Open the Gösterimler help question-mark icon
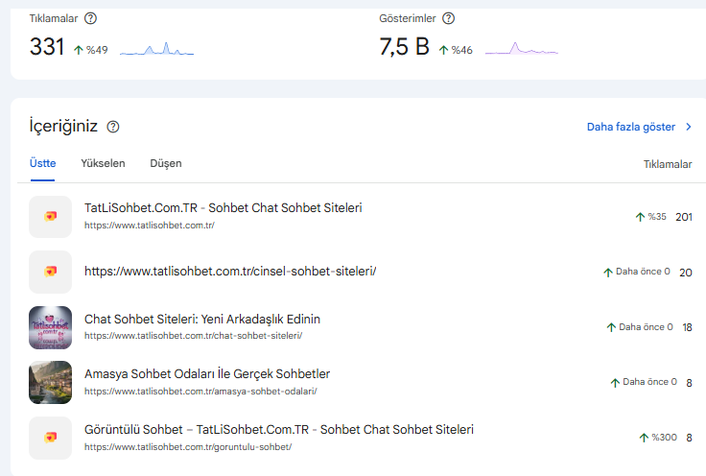 pyautogui.click(x=449, y=18)
